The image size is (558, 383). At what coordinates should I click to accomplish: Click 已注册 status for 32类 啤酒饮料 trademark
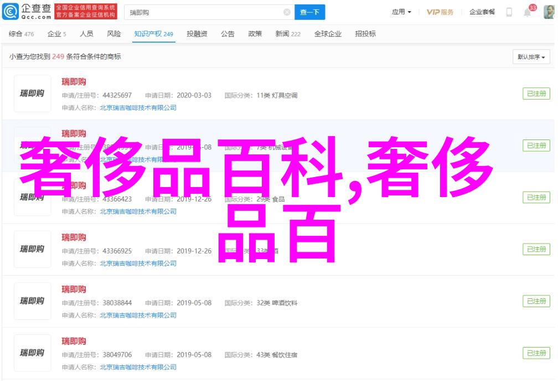(x=536, y=301)
